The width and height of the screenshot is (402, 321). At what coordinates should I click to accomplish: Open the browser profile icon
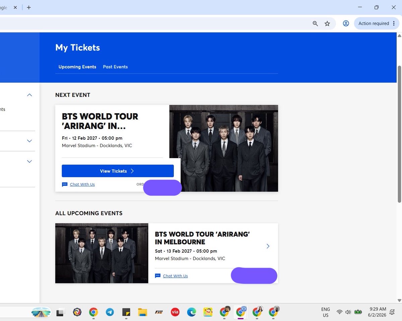pos(346,23)
